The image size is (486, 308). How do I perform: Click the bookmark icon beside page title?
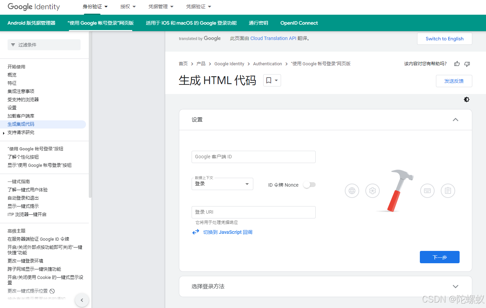coord(269,80)
